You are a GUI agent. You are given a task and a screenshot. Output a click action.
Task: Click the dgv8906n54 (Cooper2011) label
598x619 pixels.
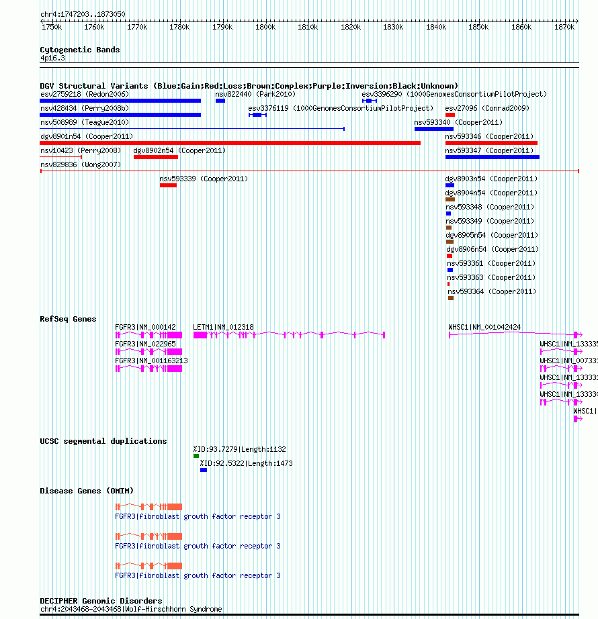pos(493,250)
